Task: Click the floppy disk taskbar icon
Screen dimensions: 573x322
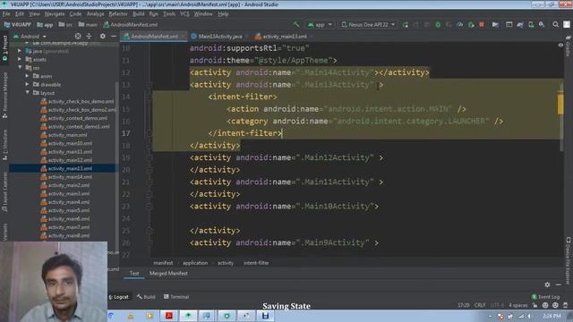Action: pos(265,316)
